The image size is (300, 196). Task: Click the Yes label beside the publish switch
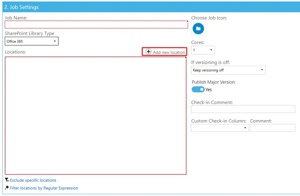tap(209, 90)
